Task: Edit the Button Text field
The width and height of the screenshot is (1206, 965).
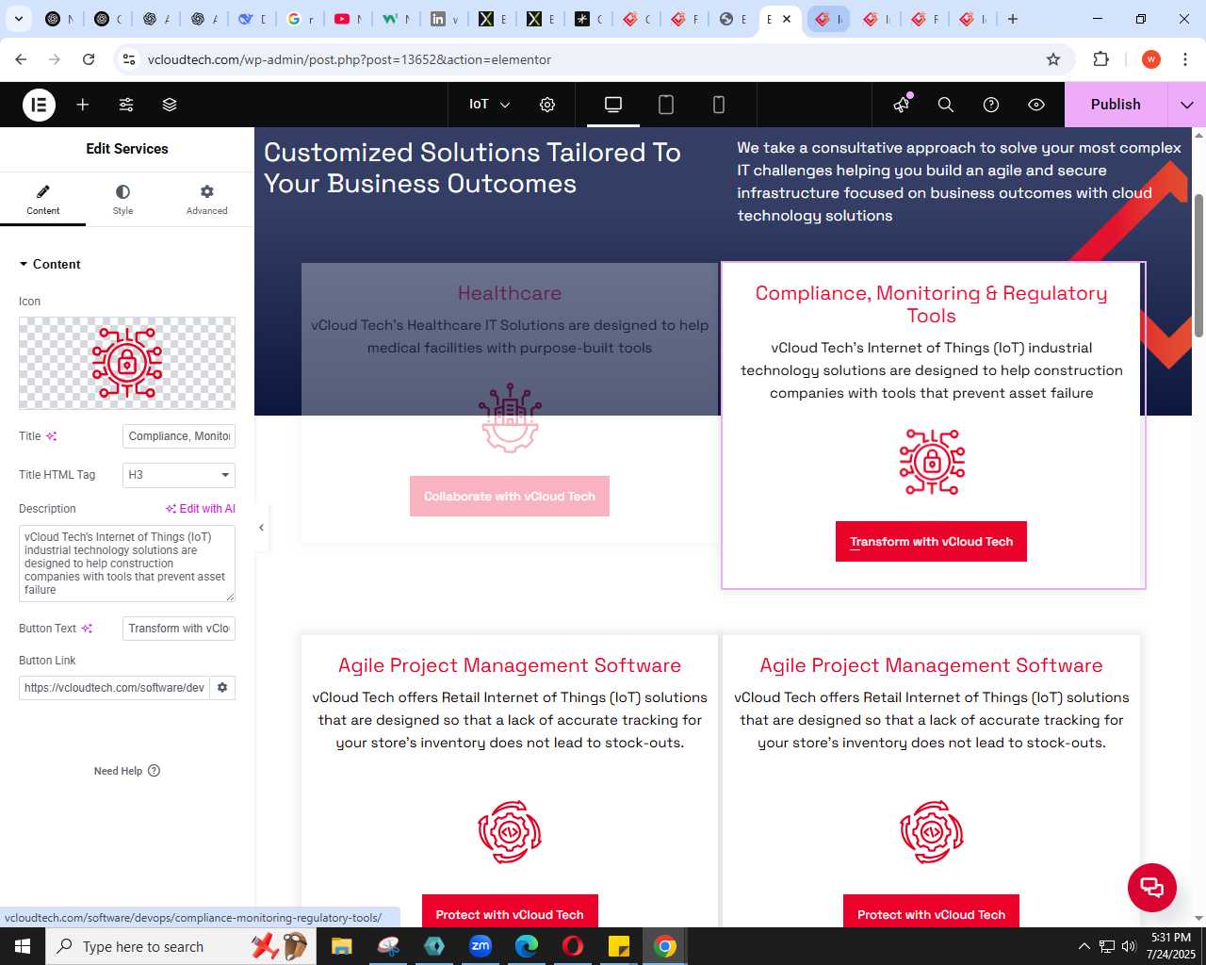Action: pyautogui.click(x=179, y=629)
